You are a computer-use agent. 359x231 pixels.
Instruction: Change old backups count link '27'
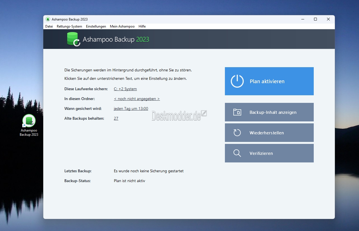[x=116, y=119]
